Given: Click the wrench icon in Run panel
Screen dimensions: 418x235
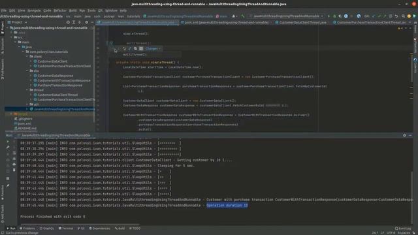Looking at the screenshot, I should point(8,147).
